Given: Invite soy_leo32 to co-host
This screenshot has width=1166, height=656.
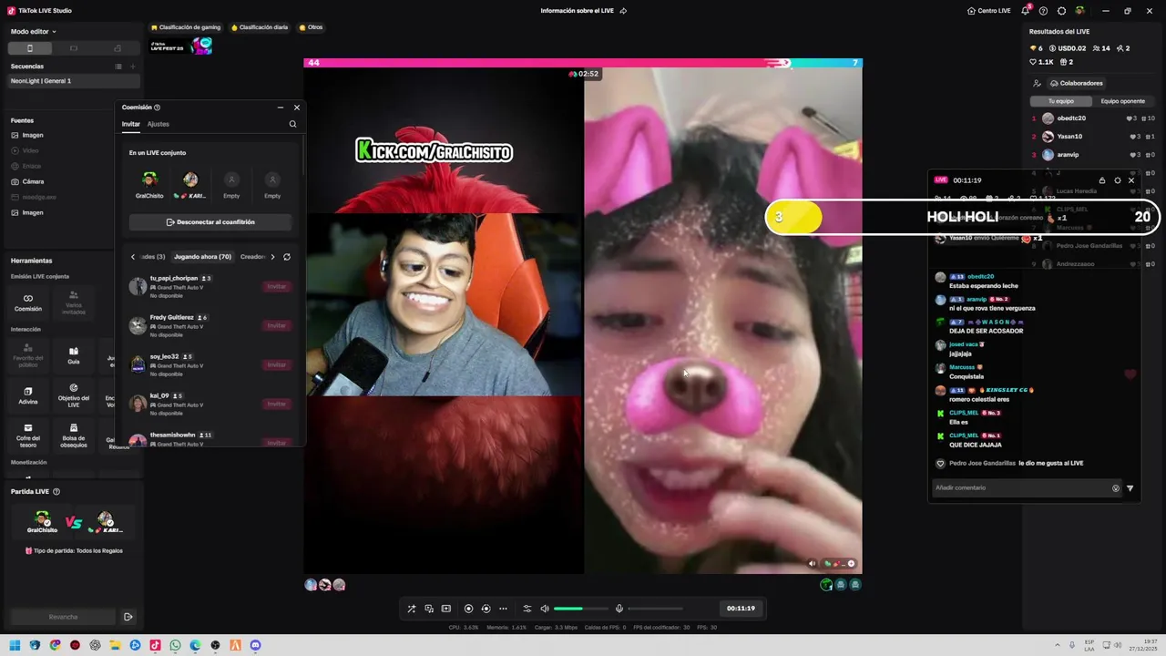Looking at the screenshot, I should 276,365.
